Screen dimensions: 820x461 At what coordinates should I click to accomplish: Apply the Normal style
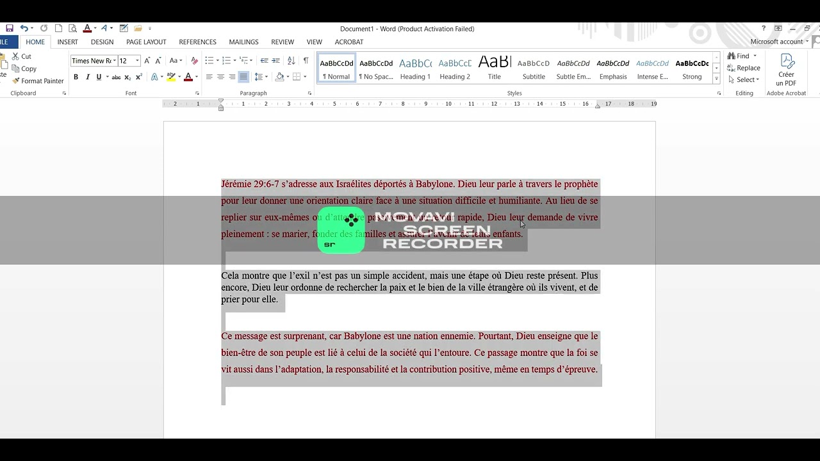tap(336, 69)
